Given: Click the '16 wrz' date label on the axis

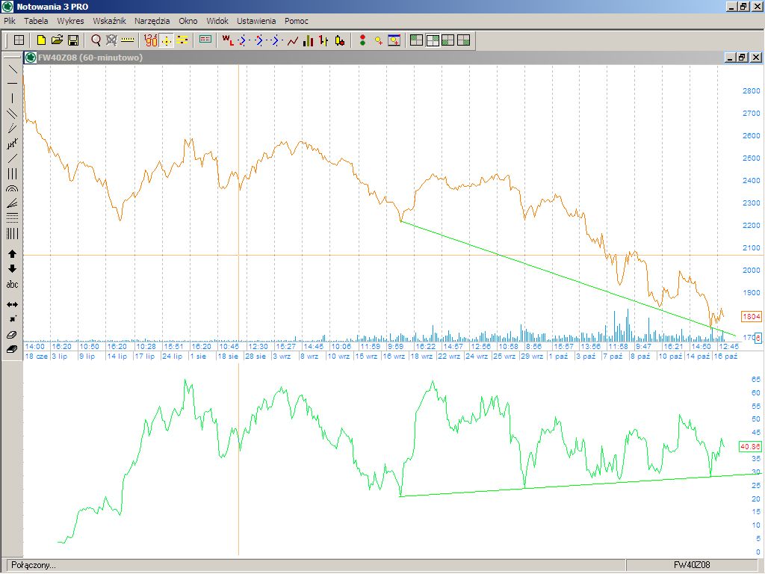Looking at the screenshot, I should pyautogui.click(x=394, y=357).
